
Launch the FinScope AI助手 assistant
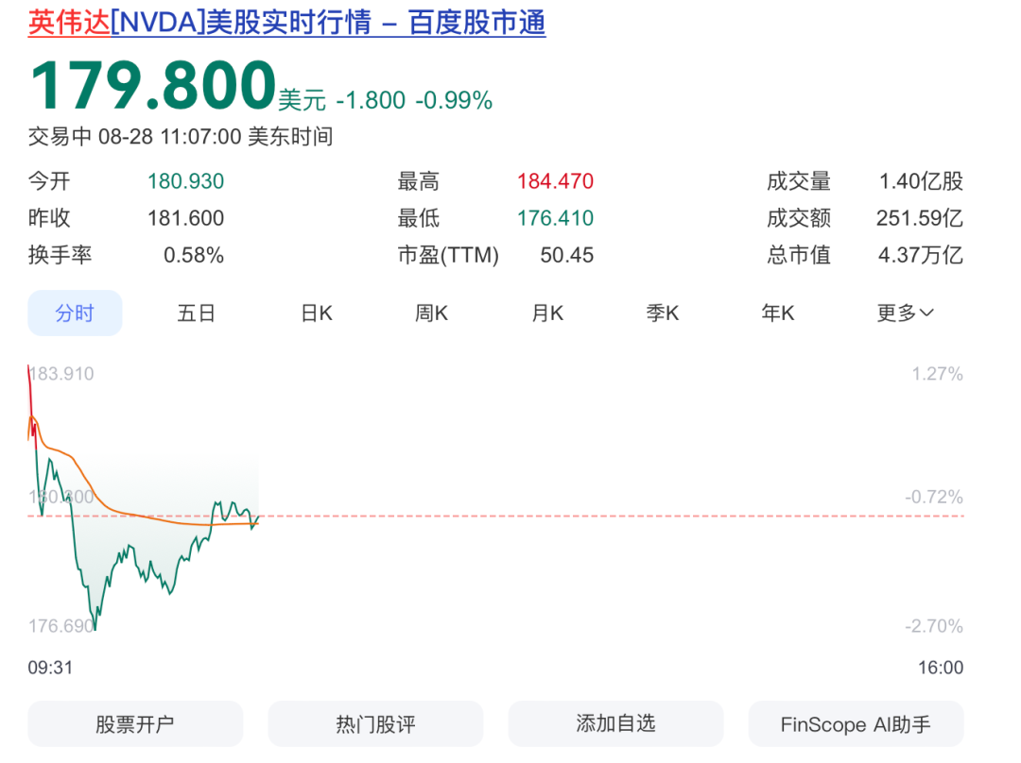click(x=856, y=724)
